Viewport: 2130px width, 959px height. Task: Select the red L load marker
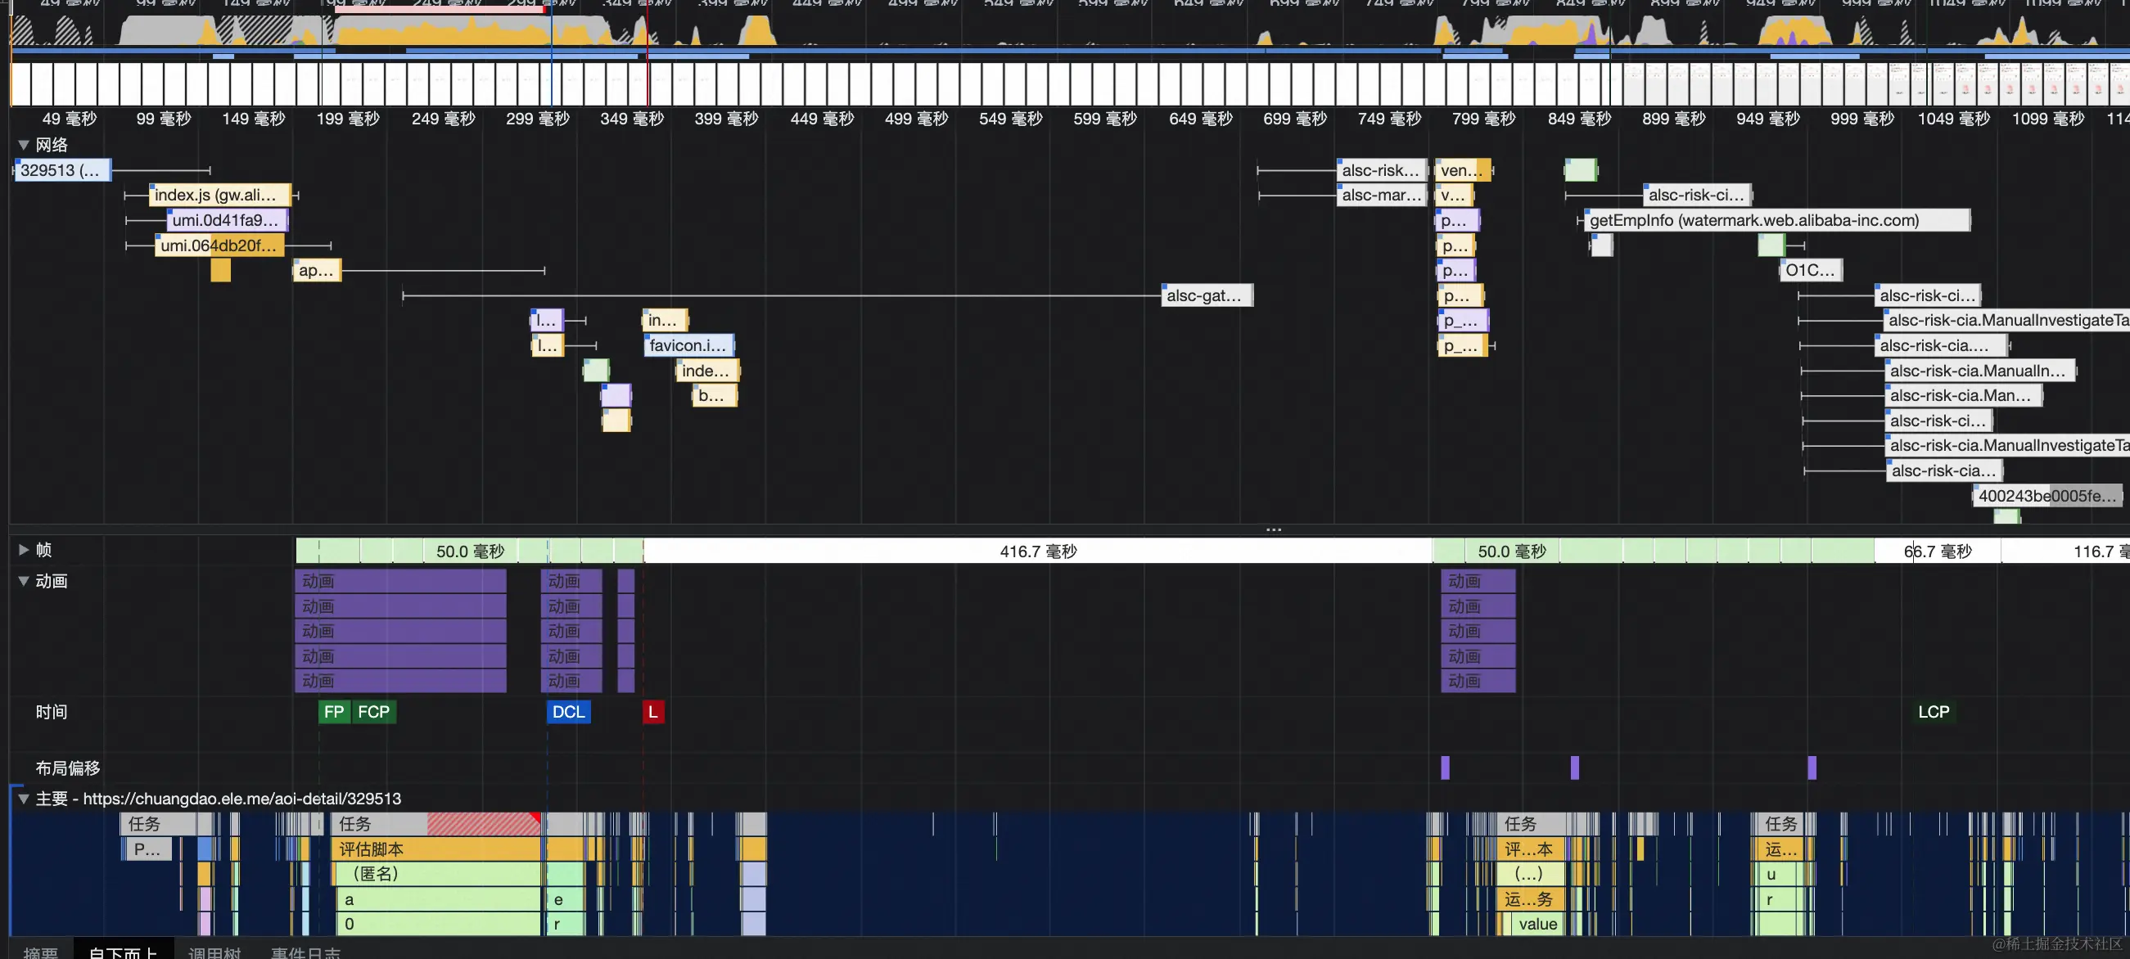[652, 712]
